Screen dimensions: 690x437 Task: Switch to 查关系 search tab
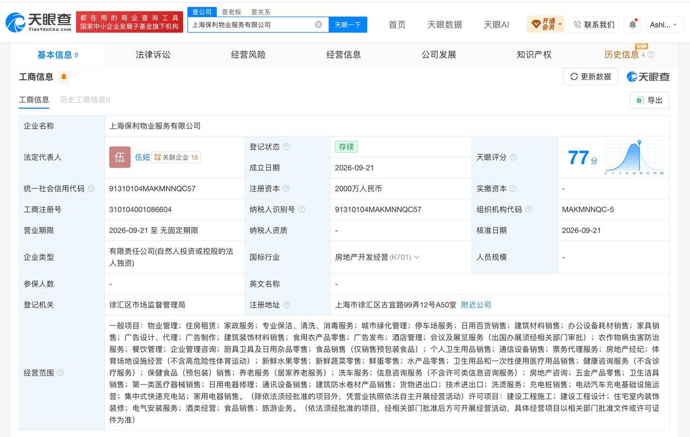tap(260, 12)
